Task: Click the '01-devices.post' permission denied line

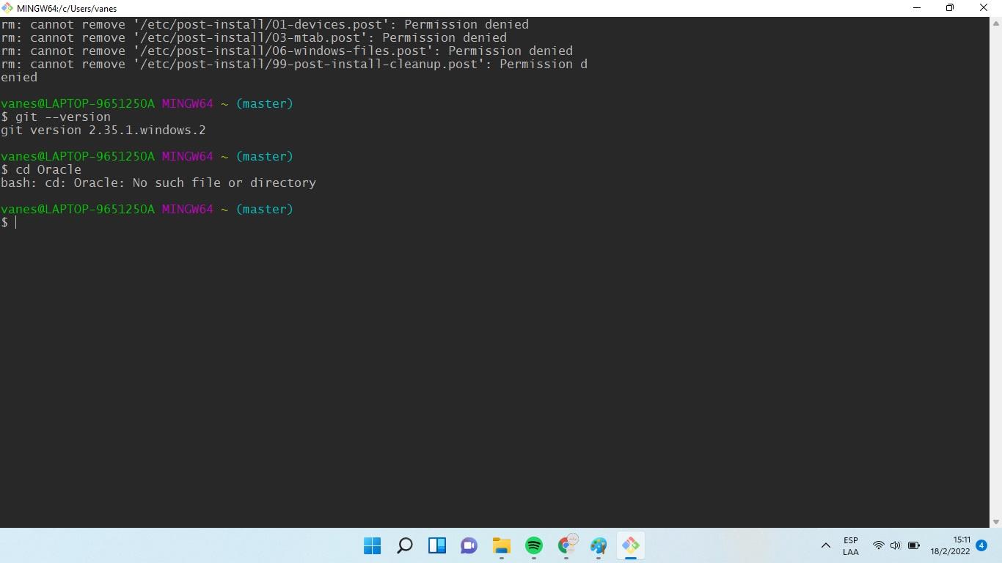Action: 265,24
